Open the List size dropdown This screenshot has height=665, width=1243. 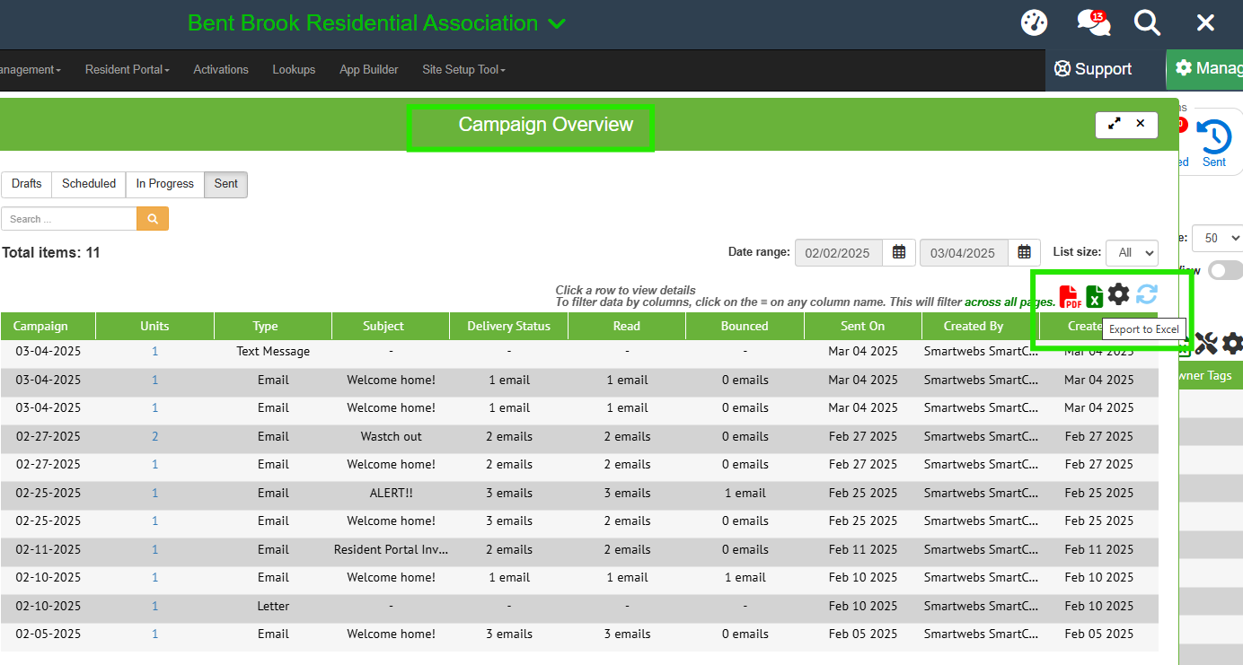pyautogui.click(x=1132, y=253)
